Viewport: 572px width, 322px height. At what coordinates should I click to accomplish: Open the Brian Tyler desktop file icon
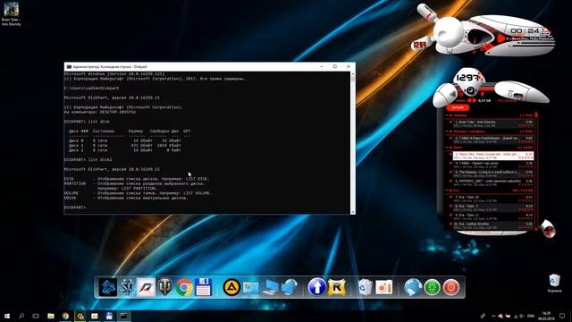(x=11, y=14)
